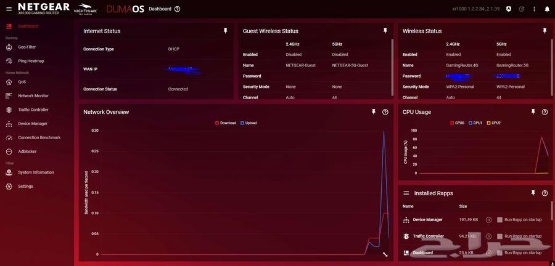Select GamingRouter.5G network name
555x266 pixels.
[512, 65]
